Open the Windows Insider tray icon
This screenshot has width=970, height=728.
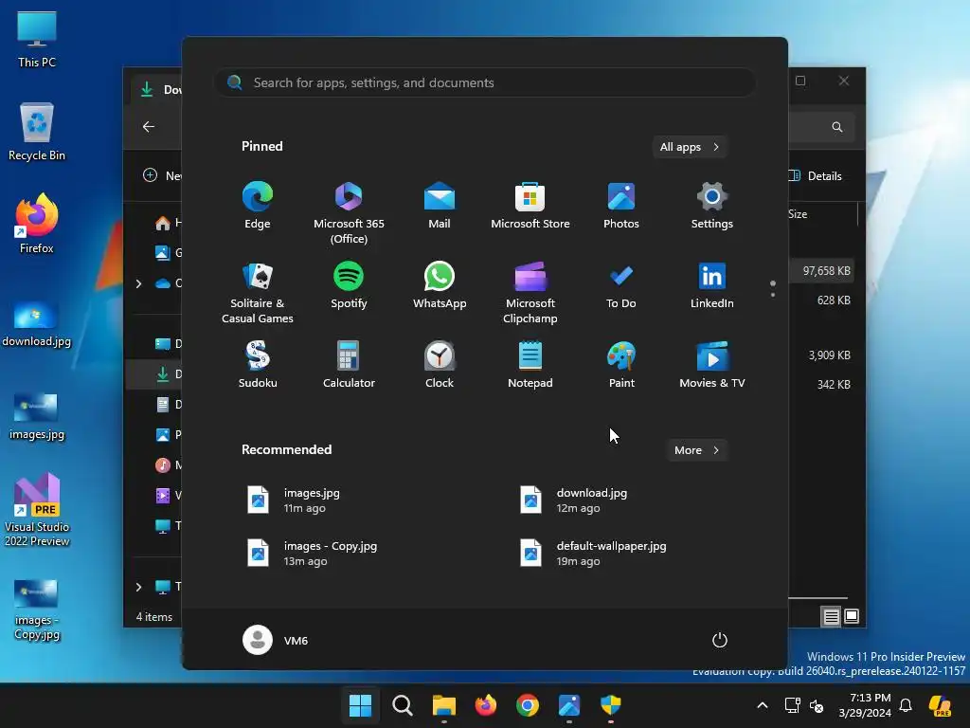pyautogui.click(x=941, y=705)
